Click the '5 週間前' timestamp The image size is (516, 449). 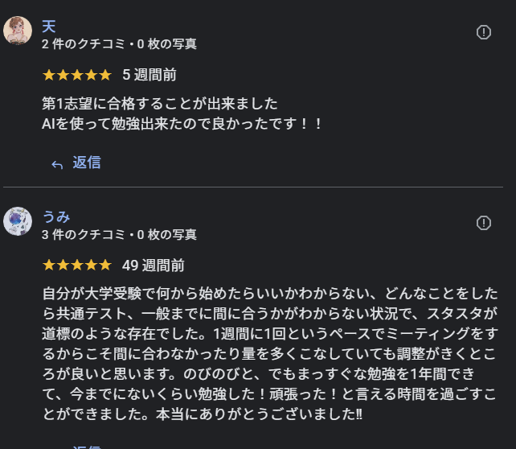click(149, 75)
